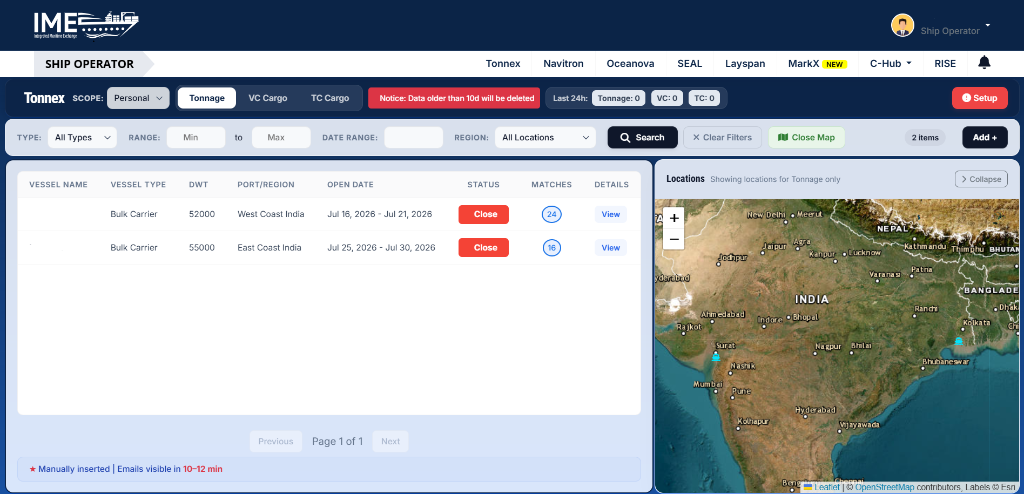1024x494 pixels.
Task: Switch to the TC Cargo tab
Action: click(330, 98)
